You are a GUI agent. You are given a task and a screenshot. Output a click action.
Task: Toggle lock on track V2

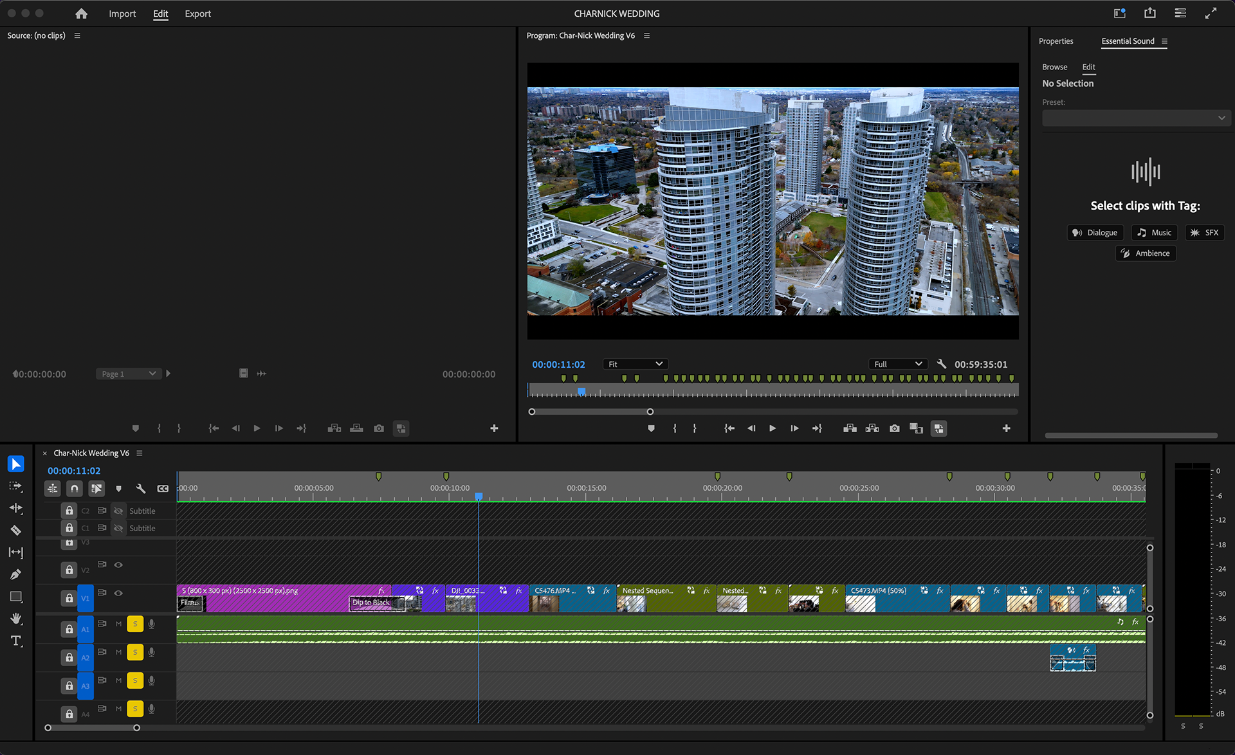pos(69,570)
